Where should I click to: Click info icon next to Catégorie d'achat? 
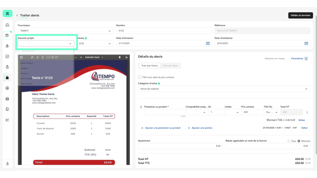tap(159, 83)
